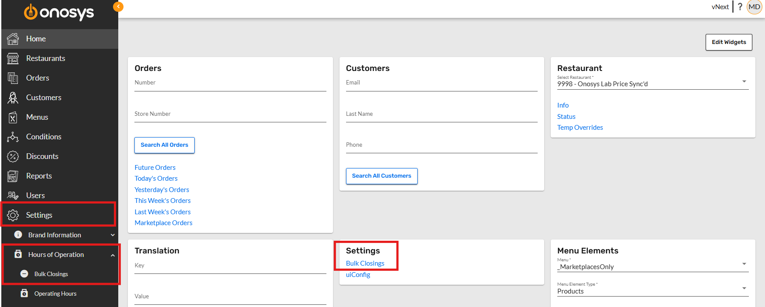Screen dimensions: 765x307
Task: Open the MD user avatar menu
Action: [x=754, y=7]
